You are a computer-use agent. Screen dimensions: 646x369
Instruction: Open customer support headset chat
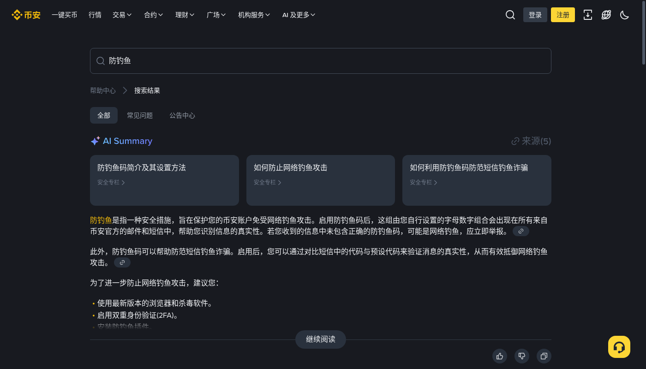pos(619,347)
